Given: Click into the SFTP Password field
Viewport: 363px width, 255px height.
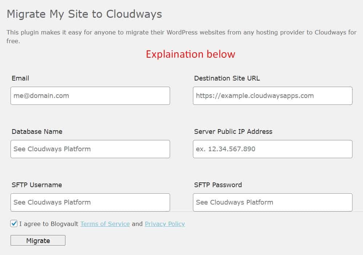Looking at the screenshot, I should pyautogui.click(x=273, y=202).
